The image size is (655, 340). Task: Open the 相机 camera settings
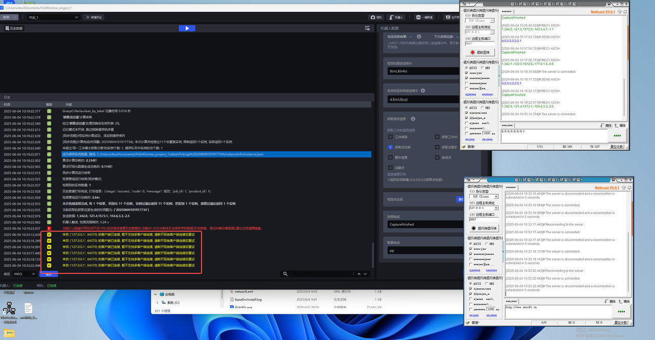376,17
